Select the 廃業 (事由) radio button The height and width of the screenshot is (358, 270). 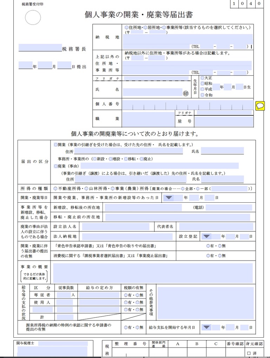55,166
